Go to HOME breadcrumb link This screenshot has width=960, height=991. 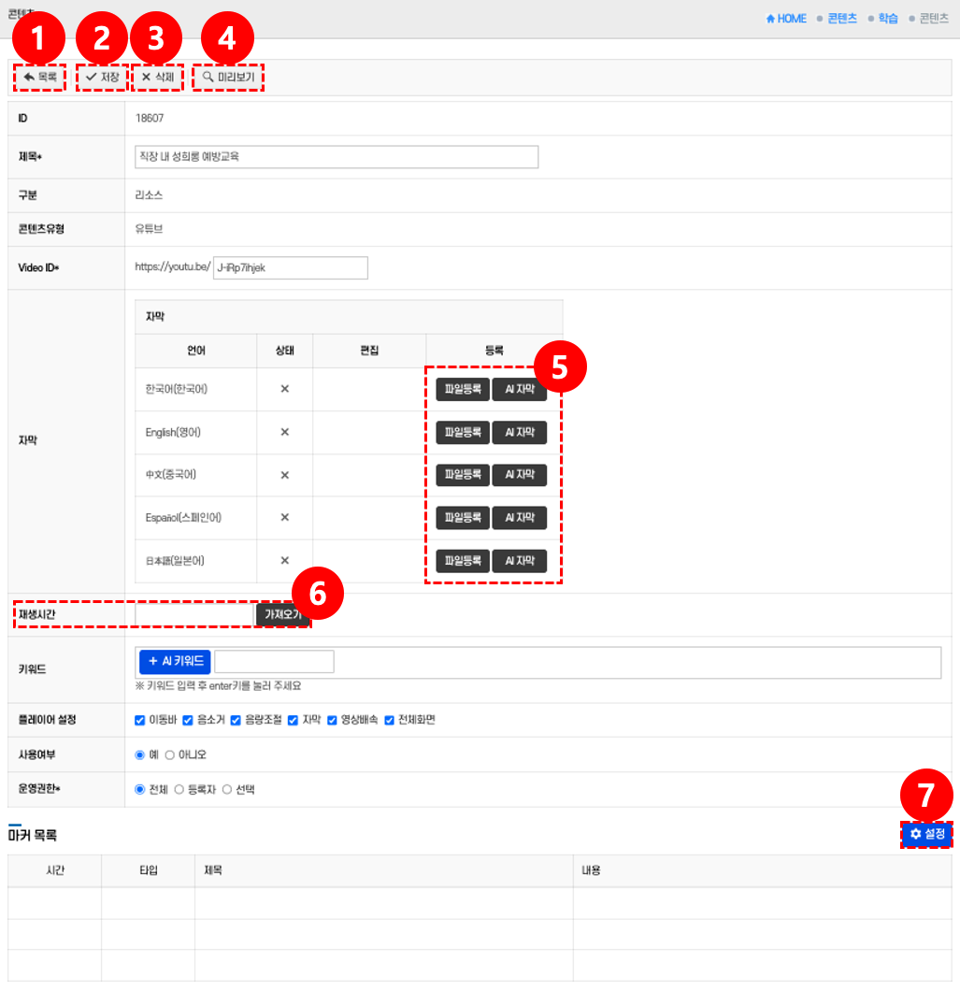pyautogui.click(x=786, y=19)
